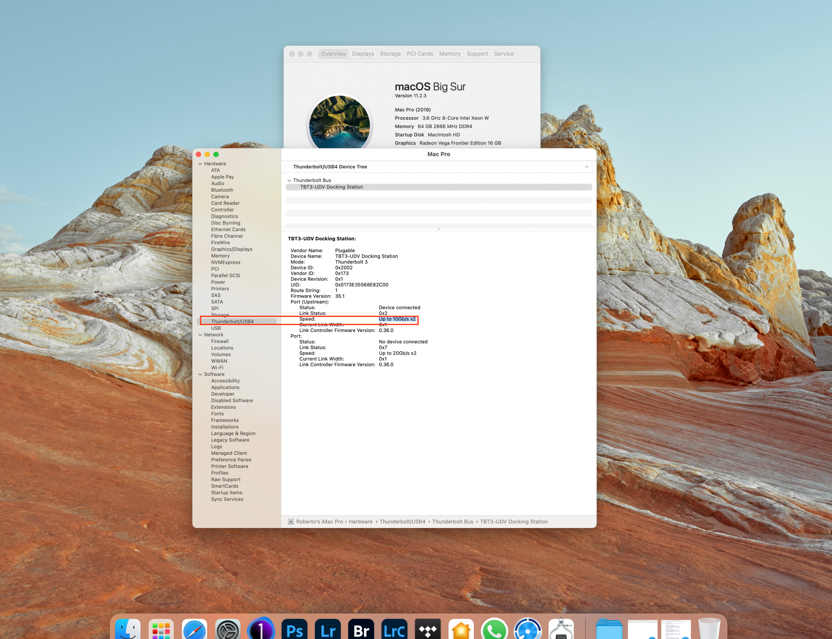Select USB in the Hardware sidebar

(216, 328)
